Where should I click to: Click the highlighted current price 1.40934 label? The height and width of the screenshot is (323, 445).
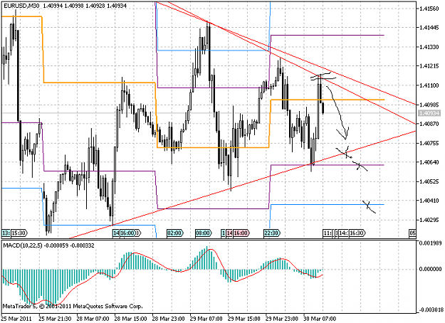point(429,113)
